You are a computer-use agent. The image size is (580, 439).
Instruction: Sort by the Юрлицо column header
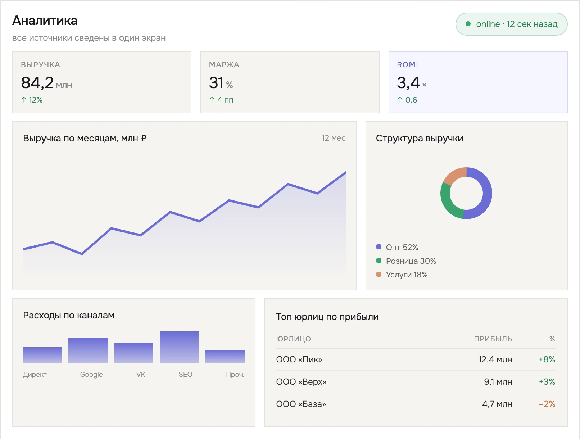click(x=293, y=339)
